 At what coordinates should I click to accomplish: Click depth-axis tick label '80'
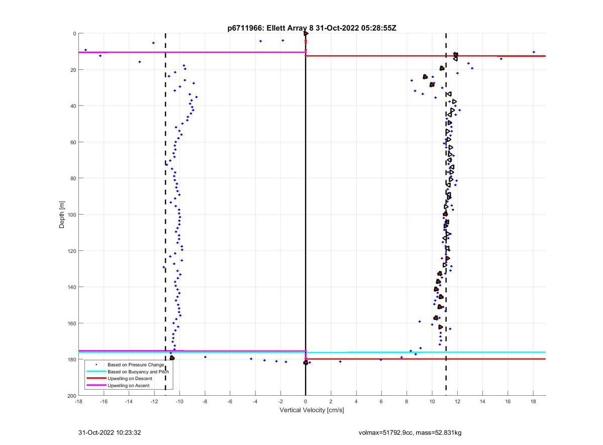point(73,179)
